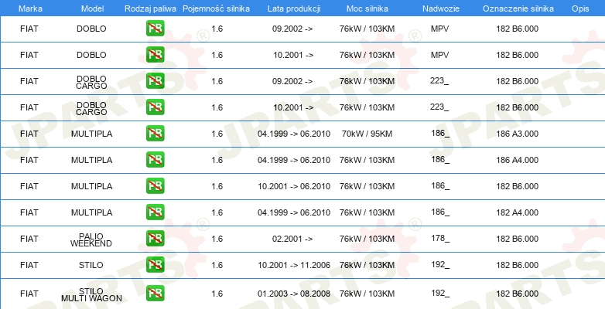Sort by the Marka column header

coord(30,8)
